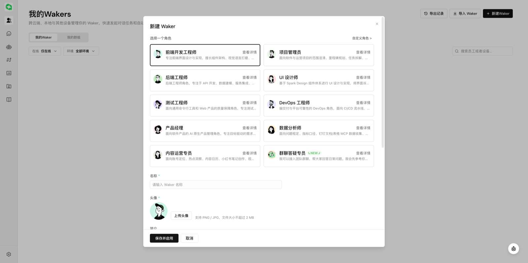The image size is (528, 263).
Task: Click 新建Waker button in header
Action: (498, 14)
